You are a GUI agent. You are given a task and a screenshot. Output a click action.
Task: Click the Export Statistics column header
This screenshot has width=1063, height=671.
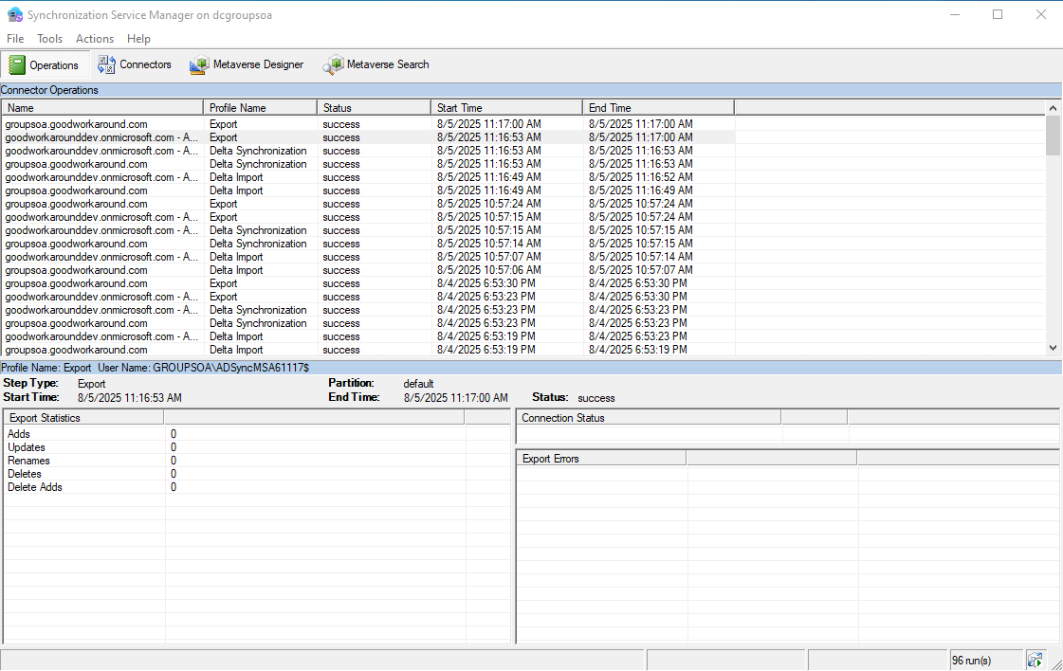point(83,418)
